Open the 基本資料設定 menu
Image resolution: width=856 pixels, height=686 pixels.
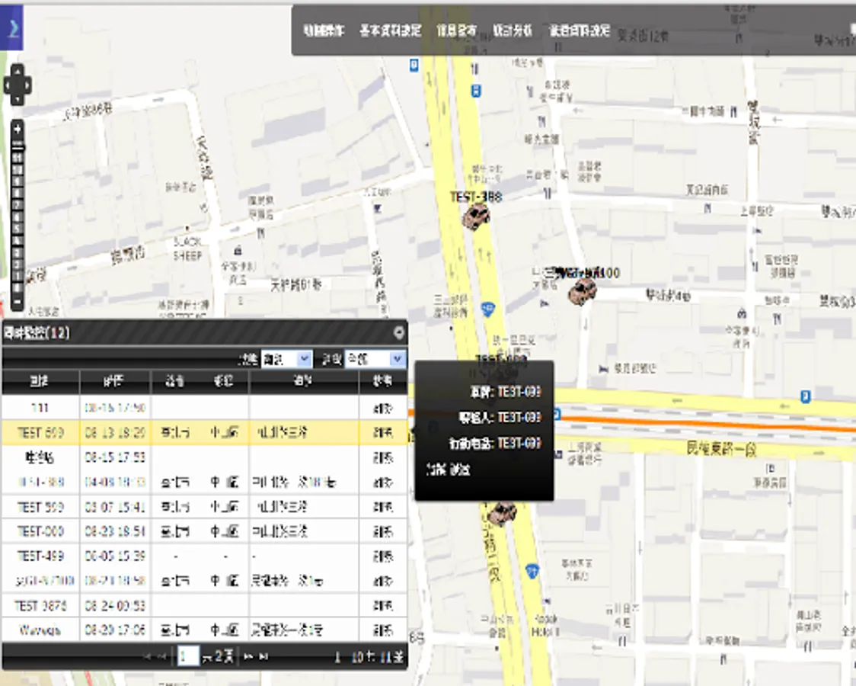[391, 30]
